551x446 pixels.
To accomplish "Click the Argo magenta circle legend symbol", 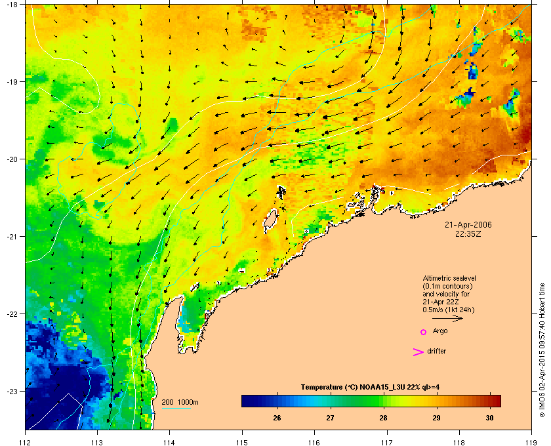I will click(424, 332).
